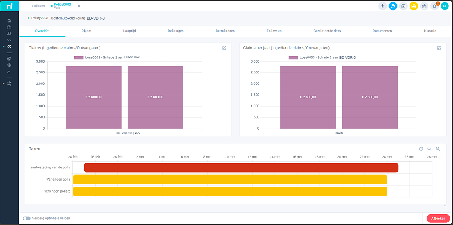Switch to the Dekkingen tab

(176, 31)
